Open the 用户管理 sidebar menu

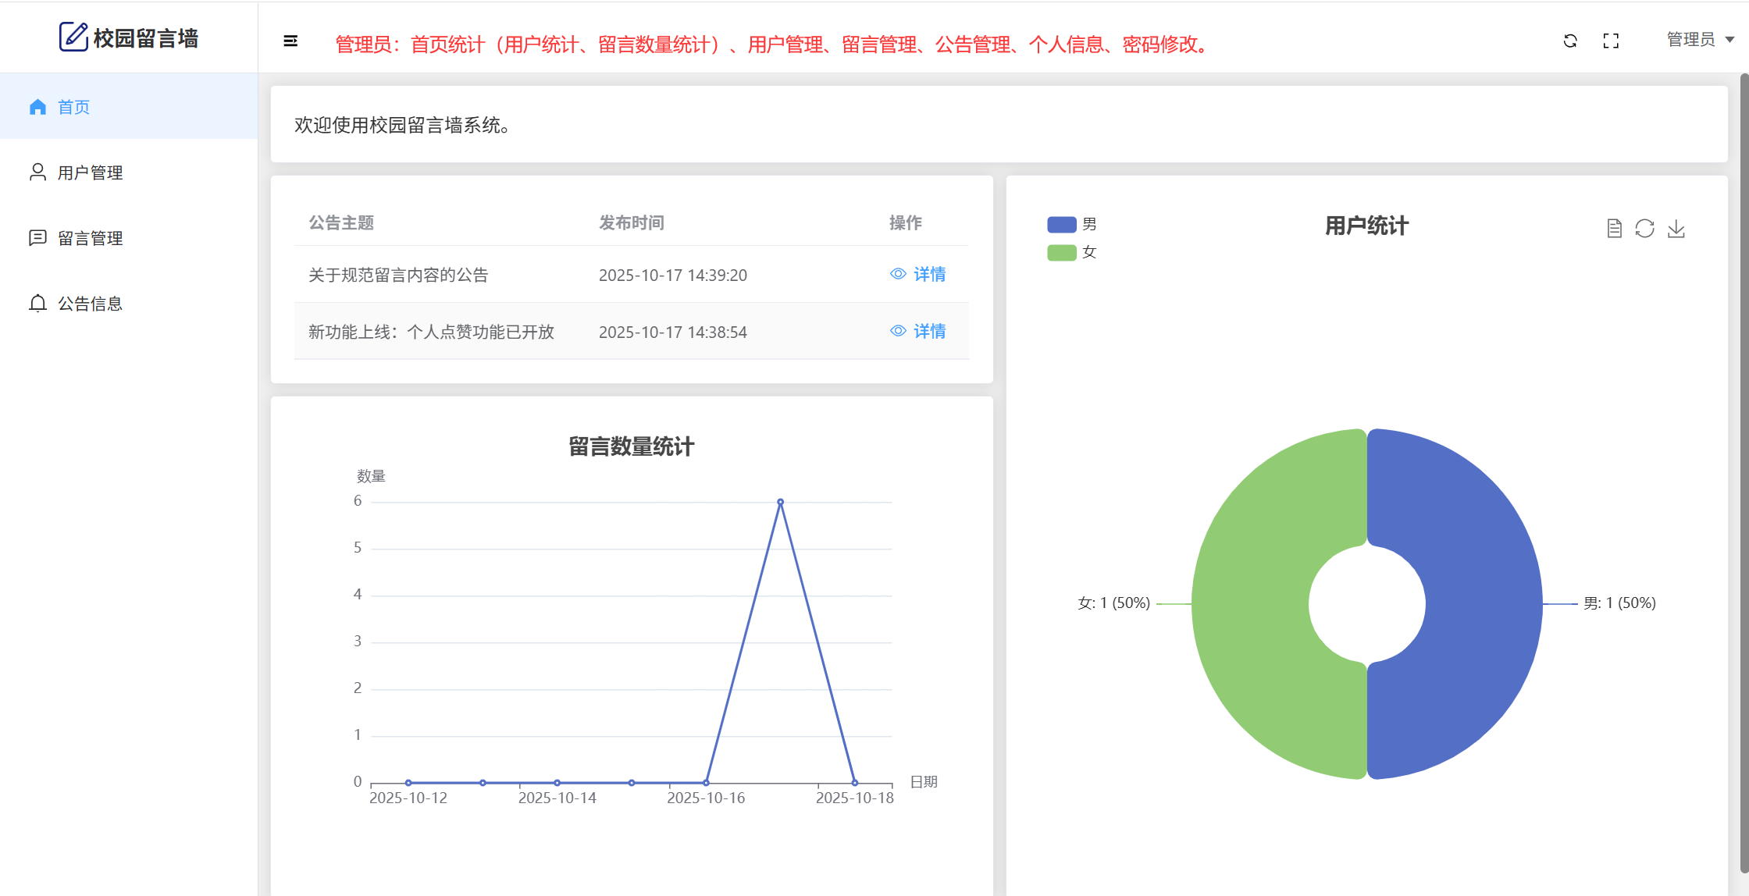(90, 172)
